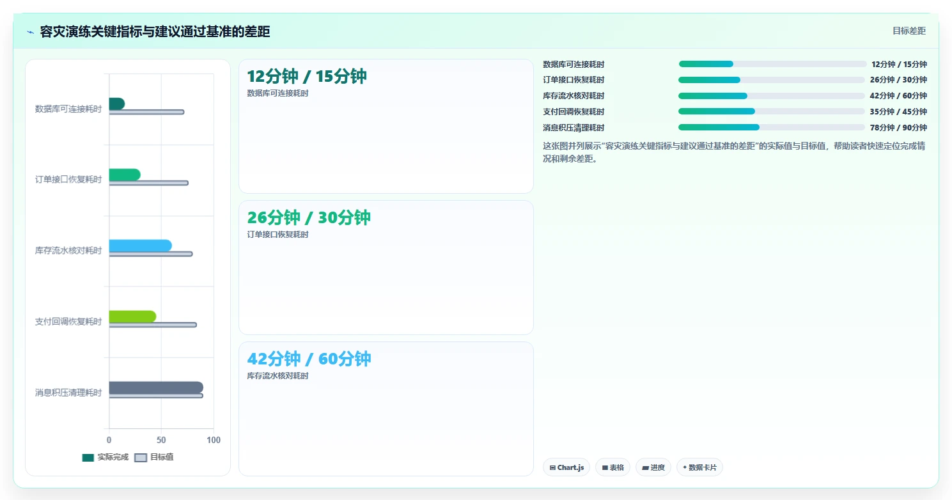Click the 26分钟 / 30分钟 card heading
Image resolution: width=952 pixels, height=500 pixels.
[309, 218]
